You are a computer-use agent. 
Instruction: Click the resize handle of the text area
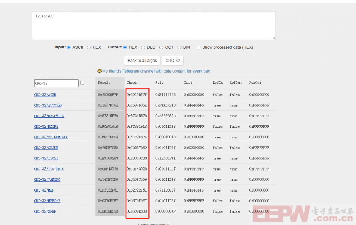tap(274, 38)
